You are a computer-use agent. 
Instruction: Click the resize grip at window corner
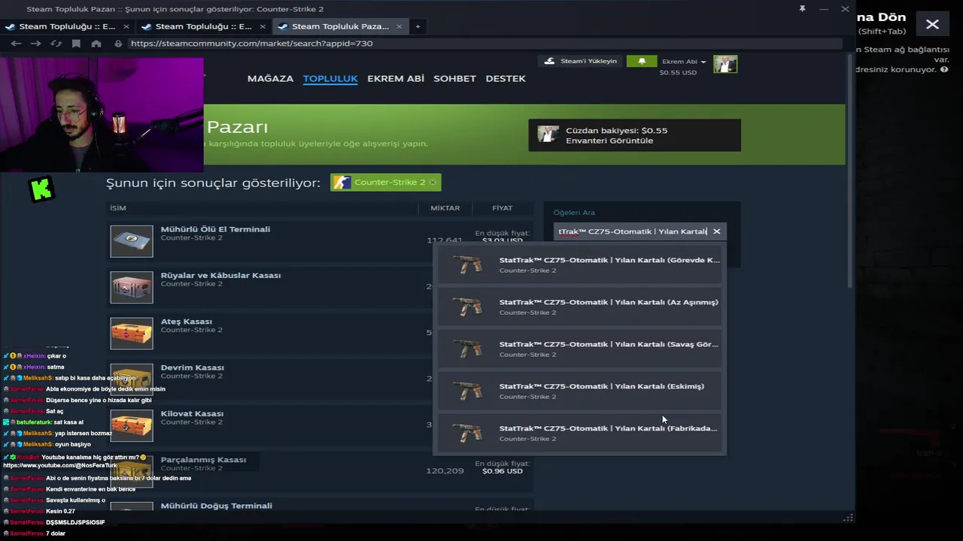coord(848,518)
